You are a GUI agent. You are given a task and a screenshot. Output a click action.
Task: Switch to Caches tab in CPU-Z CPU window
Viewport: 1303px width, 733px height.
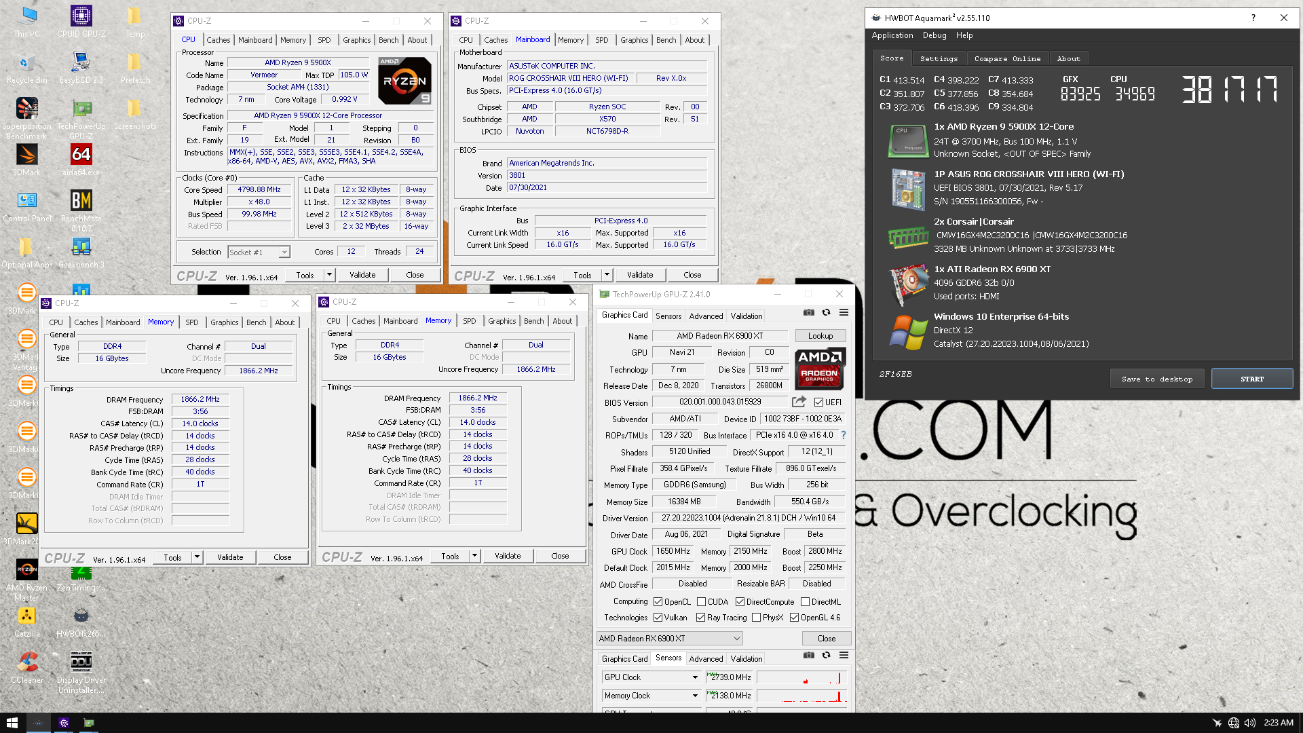coord(218,40)
